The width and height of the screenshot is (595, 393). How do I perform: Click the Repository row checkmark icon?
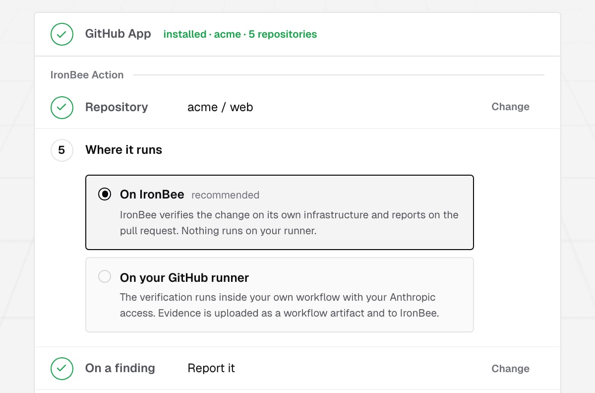coord(62,107)
